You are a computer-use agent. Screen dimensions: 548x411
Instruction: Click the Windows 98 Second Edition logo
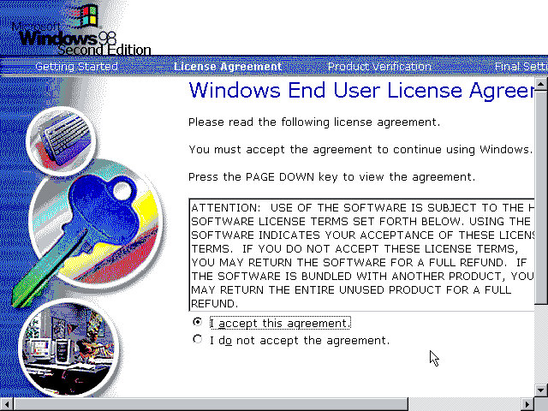[77, 34]
